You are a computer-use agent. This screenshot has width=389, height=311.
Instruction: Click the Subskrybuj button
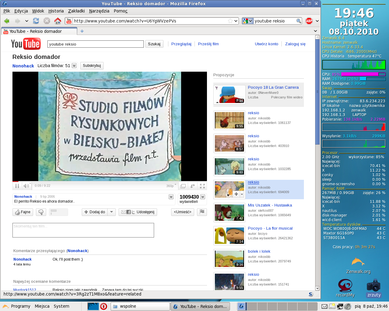[92, 66]
